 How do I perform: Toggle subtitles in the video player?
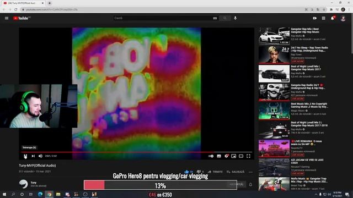(219, 156)
